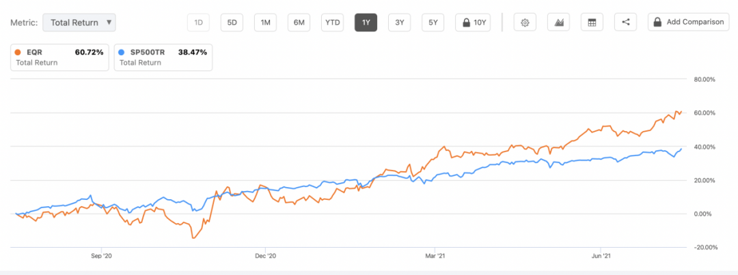This screenshot has width=738, height=275.
Task: Select the YTD time range
Action: tap(332, 23)
